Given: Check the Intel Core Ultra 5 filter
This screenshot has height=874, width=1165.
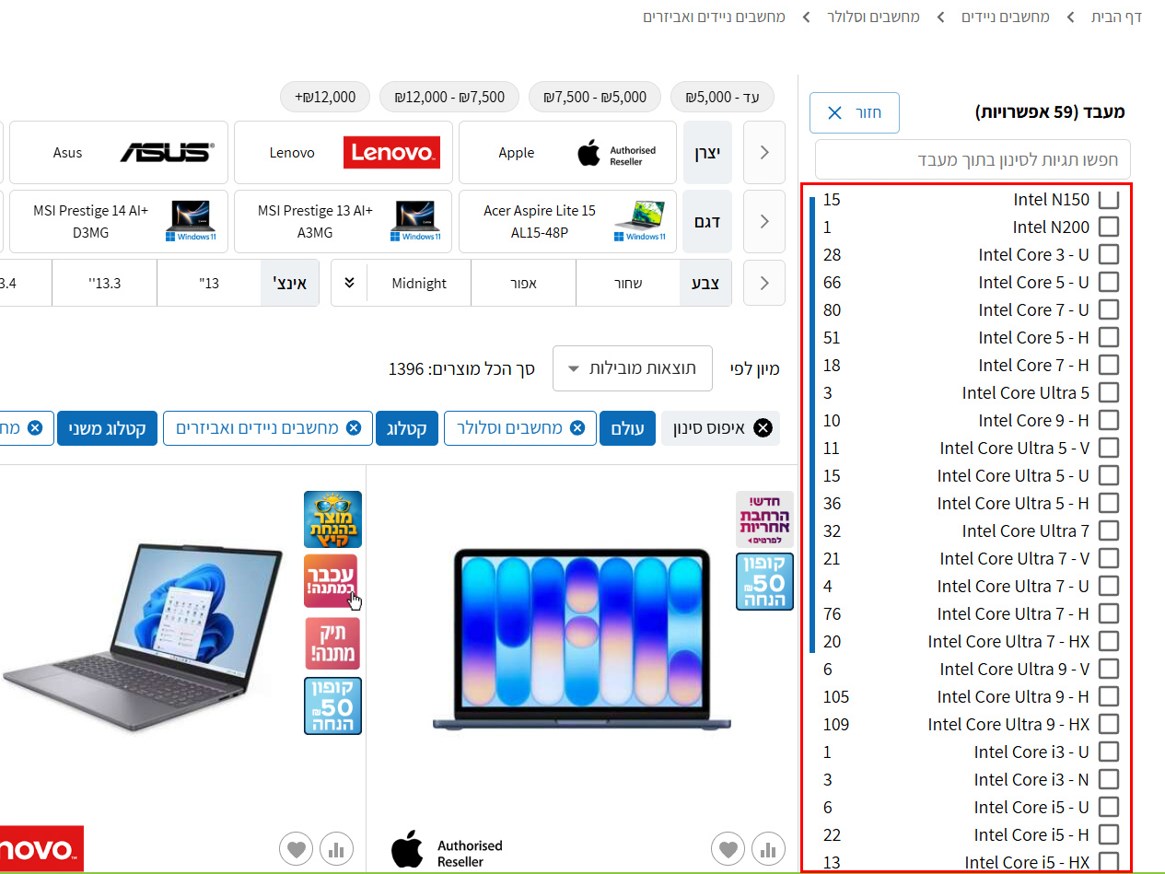Looking at the screenshot, I should 1109,392.
